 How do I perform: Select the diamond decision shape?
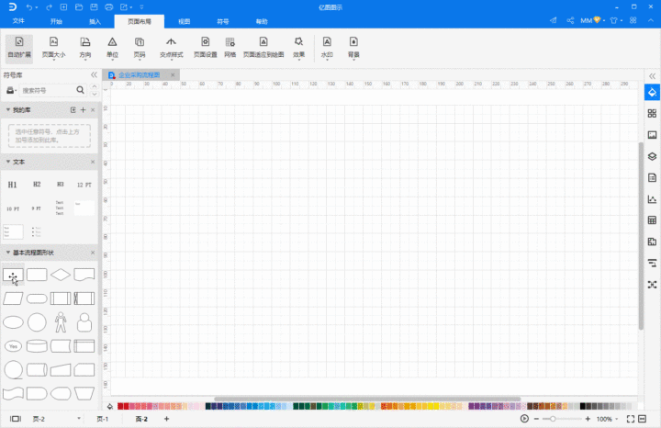pos(61,275)
